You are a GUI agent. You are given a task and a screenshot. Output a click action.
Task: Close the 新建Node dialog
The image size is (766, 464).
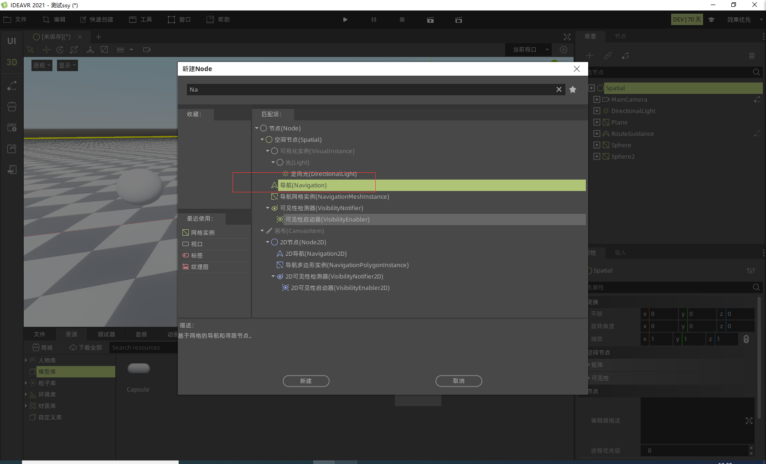coord(577,69)
